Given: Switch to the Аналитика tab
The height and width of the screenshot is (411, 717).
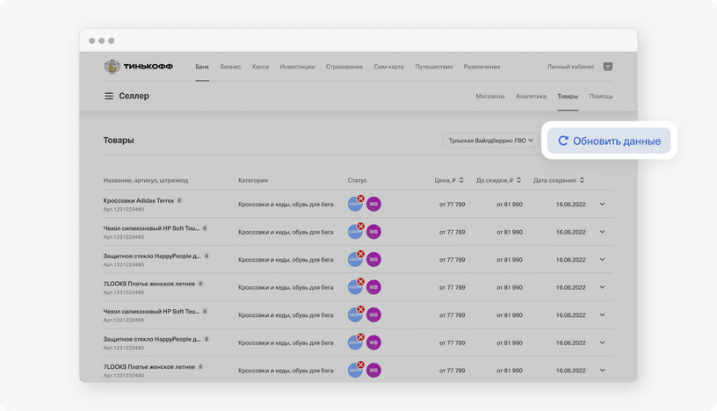Looking at the screenshot, I should [531, 96].
